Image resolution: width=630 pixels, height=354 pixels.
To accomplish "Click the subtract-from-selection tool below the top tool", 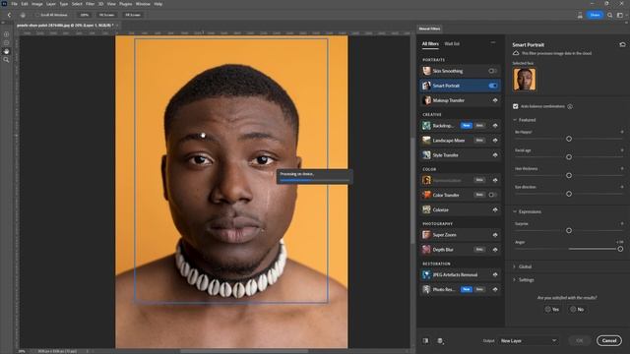I will (6, 42).
